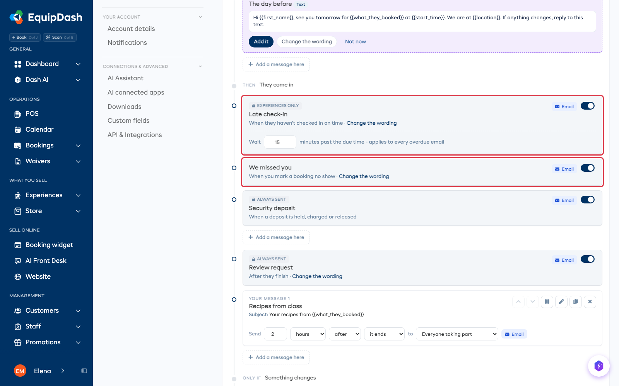Pause the Recipes from class message
This screenshot has height=386, width=619.
(x=547, y=302)
